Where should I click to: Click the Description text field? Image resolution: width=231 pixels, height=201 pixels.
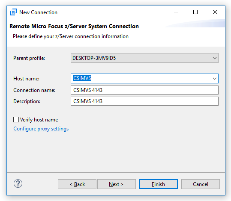144,101
